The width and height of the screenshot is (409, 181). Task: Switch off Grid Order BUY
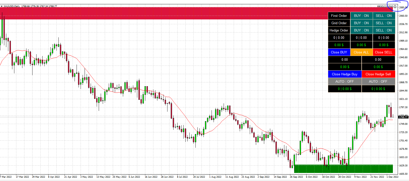(361, 23)
